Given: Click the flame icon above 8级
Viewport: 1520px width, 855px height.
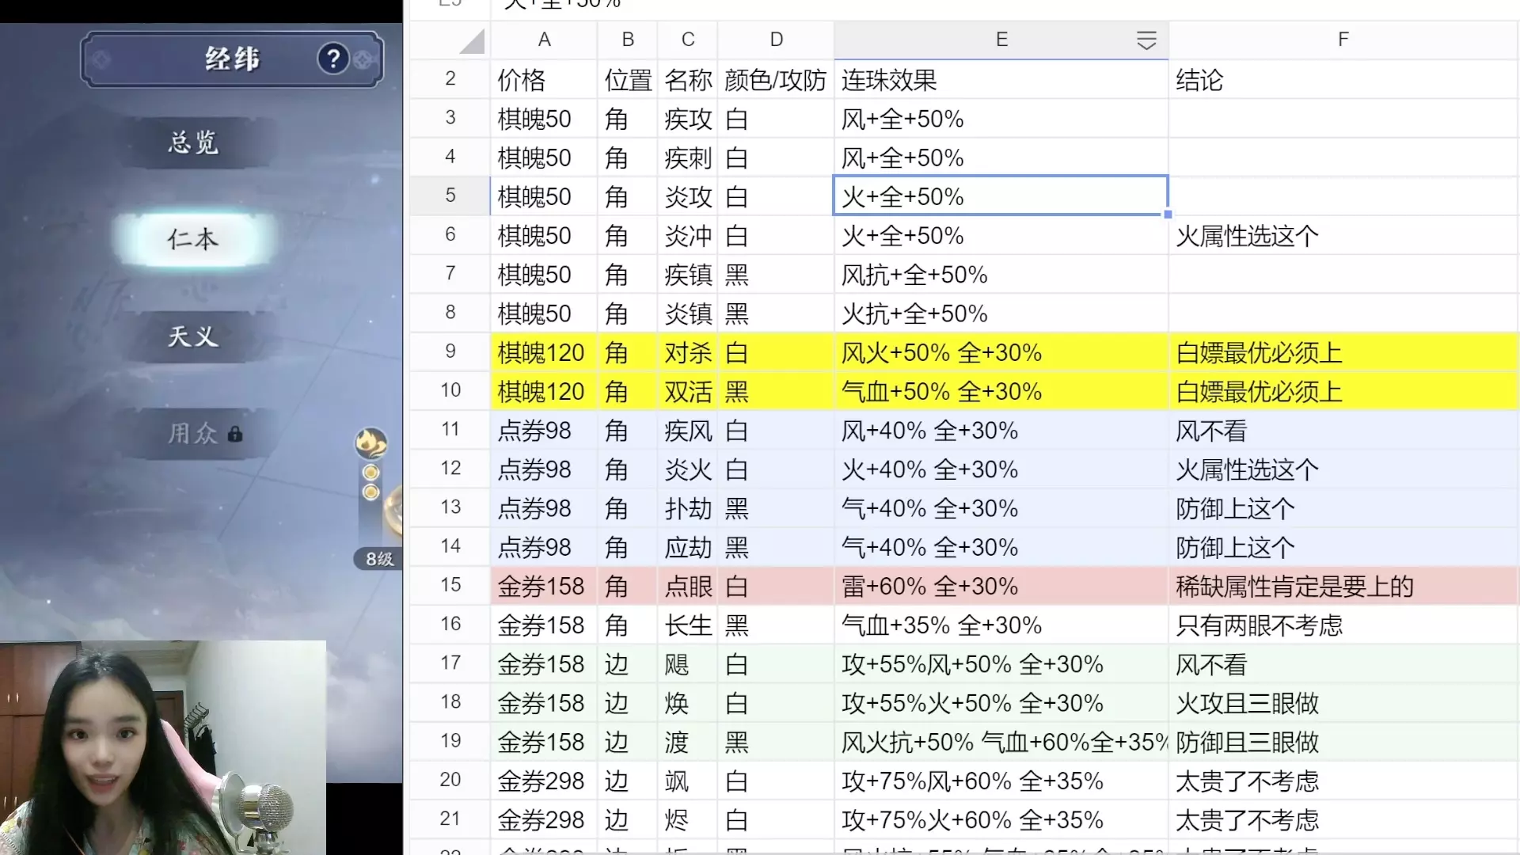Looking at the screenshot, I should coord(370,443).
